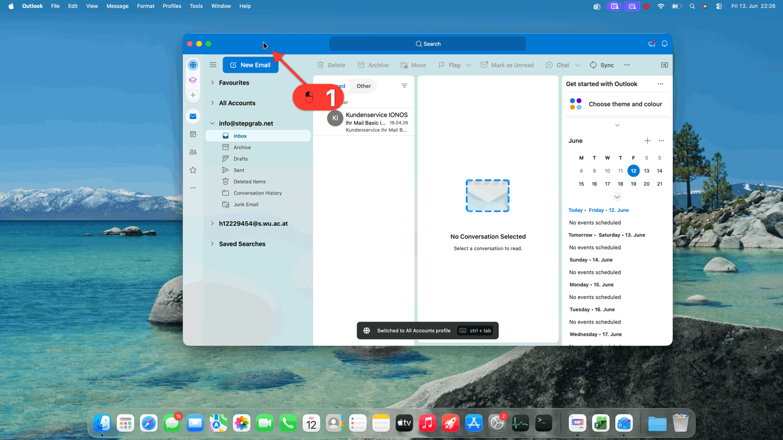Screen dimensions: 783x440
Task: Select June 13 in mini calendar
Action: (x=647, y=171)
